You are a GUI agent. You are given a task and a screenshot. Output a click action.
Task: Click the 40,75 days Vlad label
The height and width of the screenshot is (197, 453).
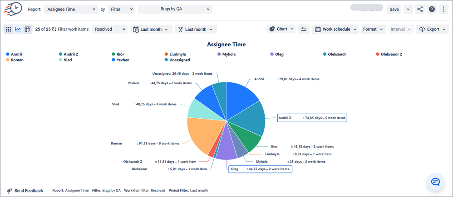click(x=144, y=104)
